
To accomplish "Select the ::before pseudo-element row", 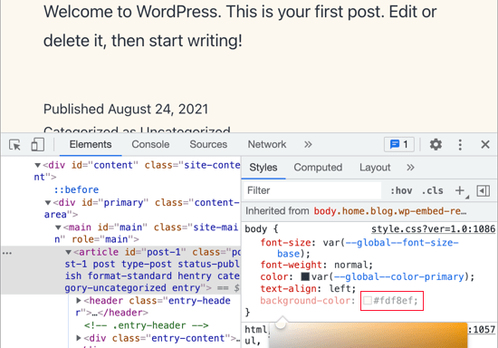I will (76, 190).
